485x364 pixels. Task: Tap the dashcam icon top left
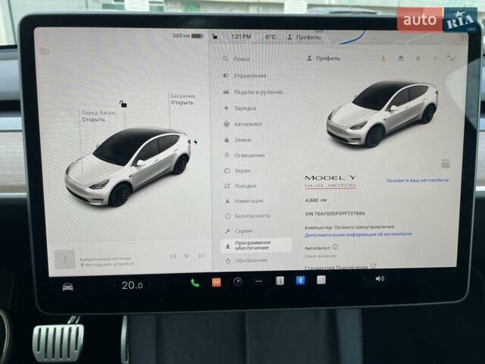click(45, 52)
